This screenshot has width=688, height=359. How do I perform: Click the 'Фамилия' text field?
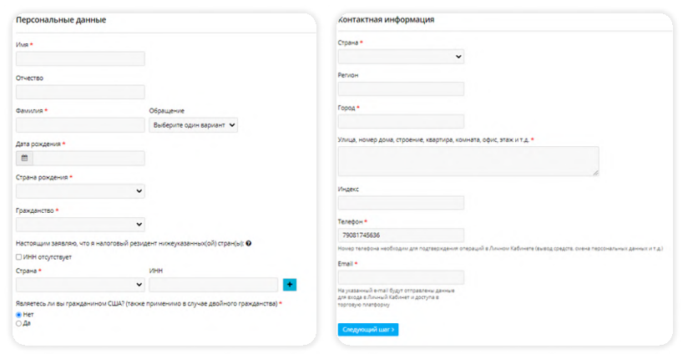(80, 124)
